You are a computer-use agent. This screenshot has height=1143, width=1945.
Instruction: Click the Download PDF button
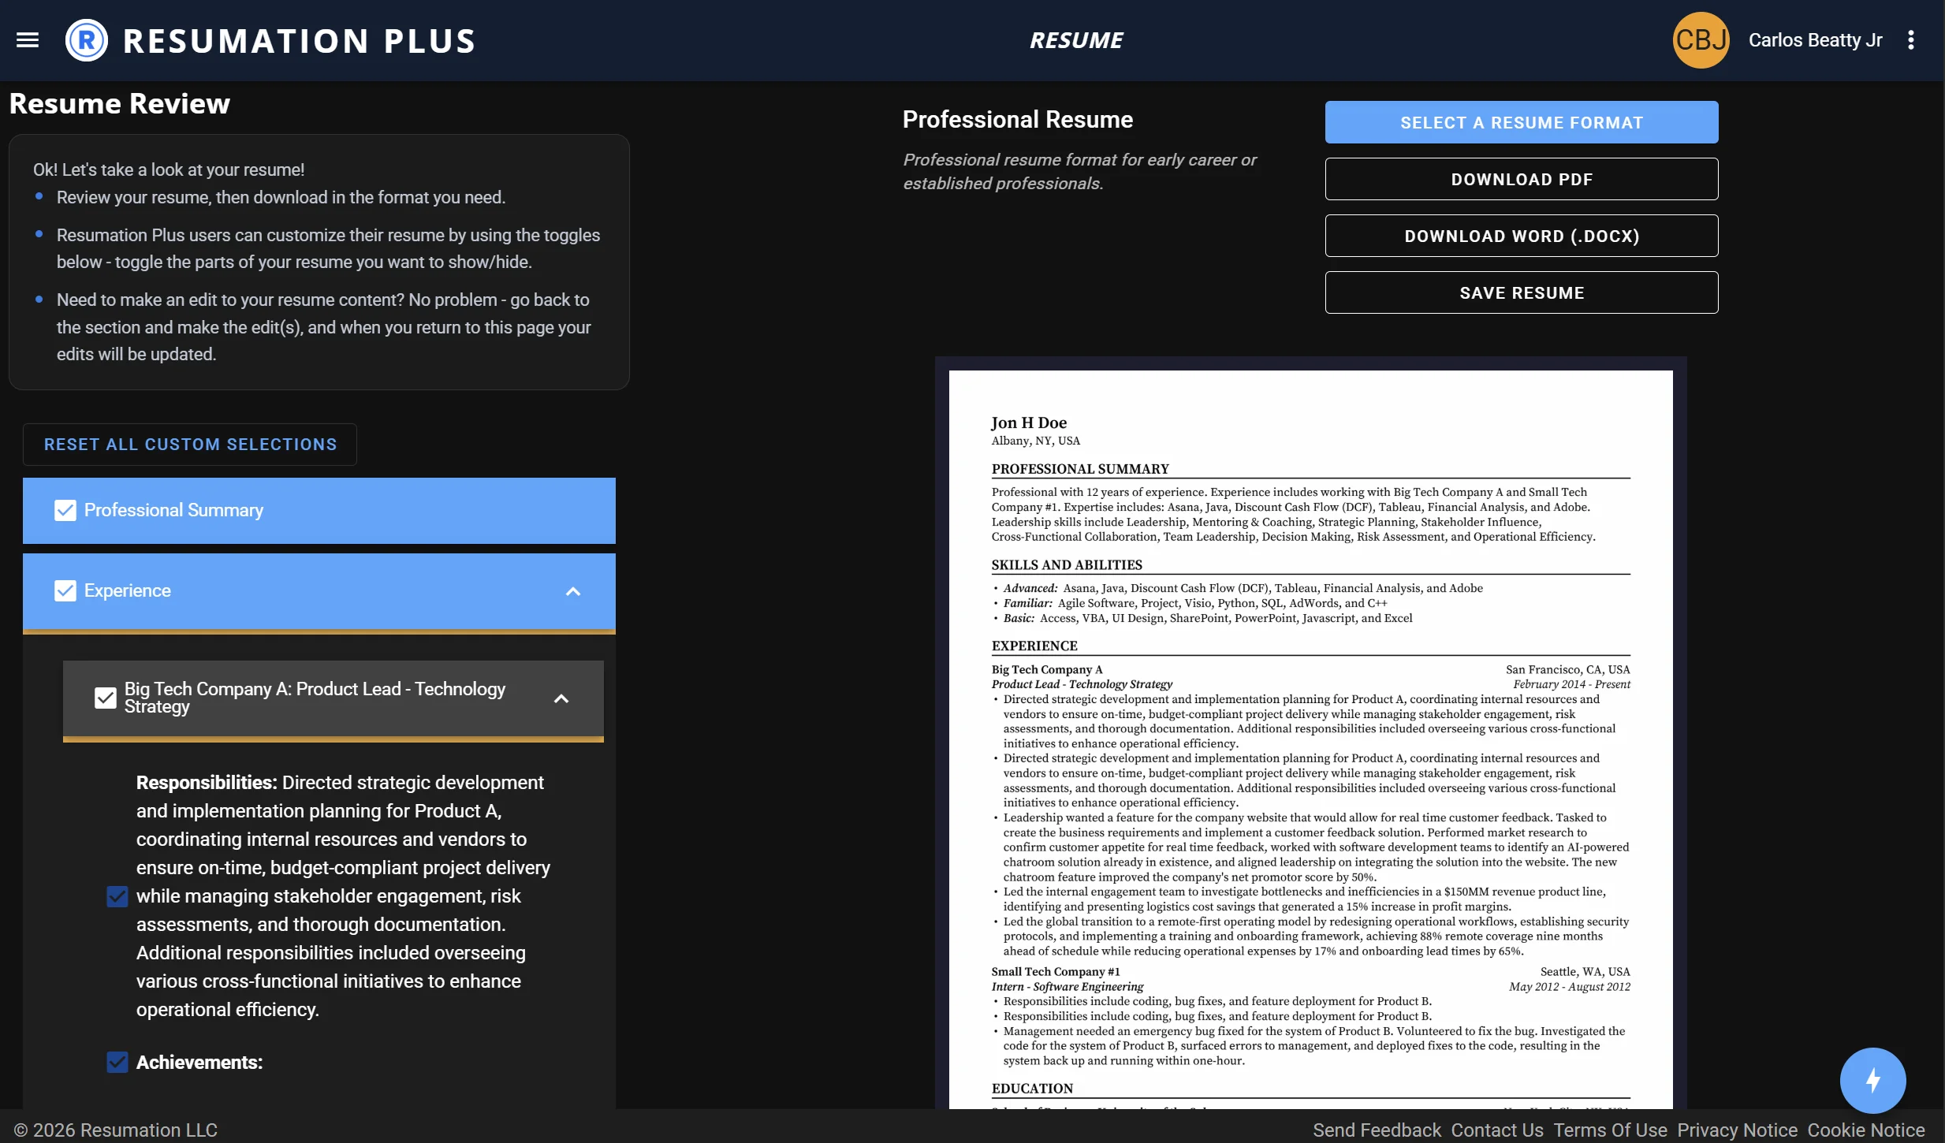pyautogui.click(x=1522, y=179)
